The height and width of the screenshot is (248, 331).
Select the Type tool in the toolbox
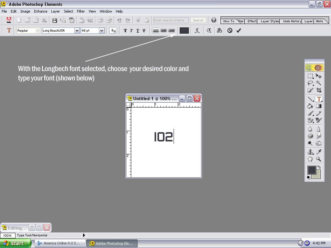coord(318,99)
